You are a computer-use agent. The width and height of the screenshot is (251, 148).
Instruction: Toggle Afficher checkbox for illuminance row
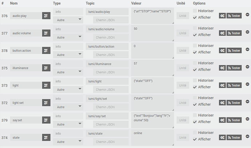(195, 69)
